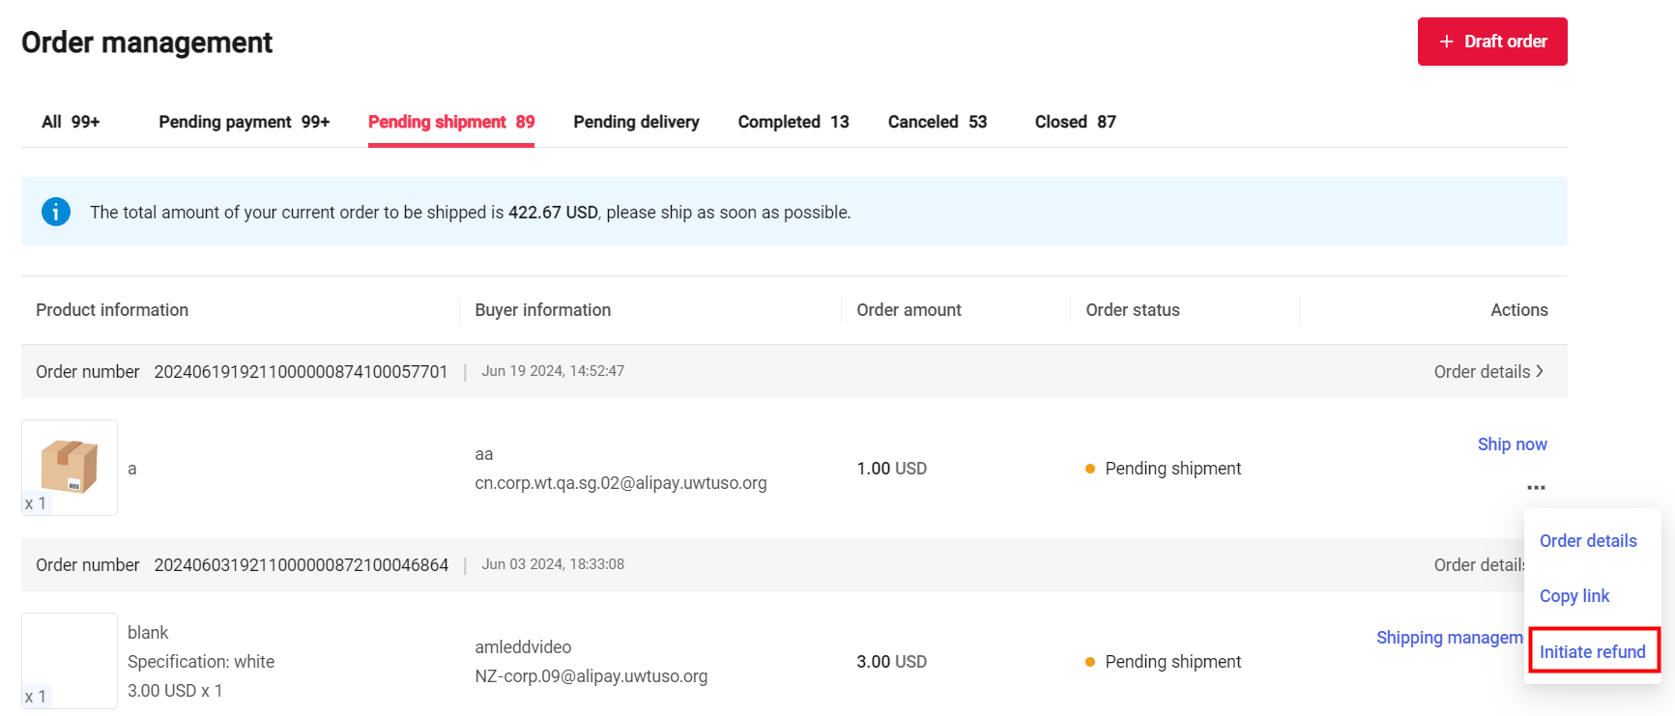
Task: Open the three-dots more actions menu
Action: (x=1536, y=488)
